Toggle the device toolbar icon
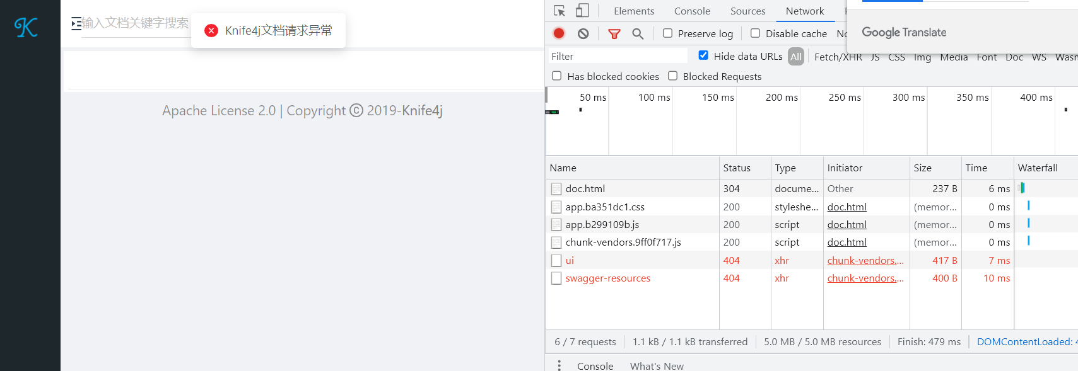Screen dimensions: 1078x371 tap(581, 11)
